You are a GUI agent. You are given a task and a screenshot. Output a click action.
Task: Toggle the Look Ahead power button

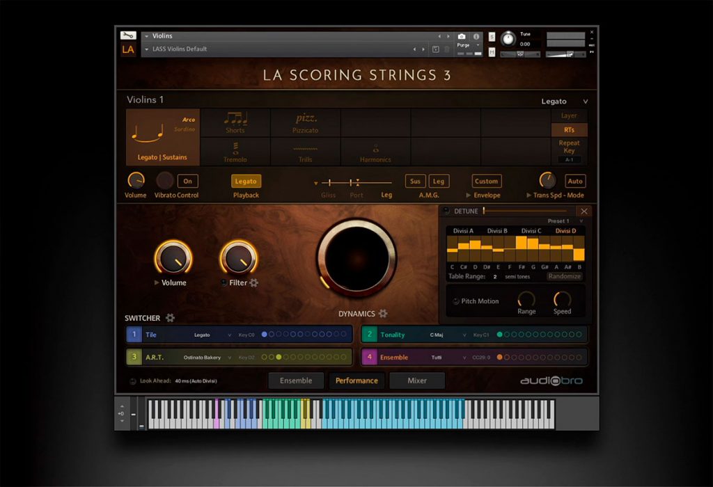[x=133, y=381]
